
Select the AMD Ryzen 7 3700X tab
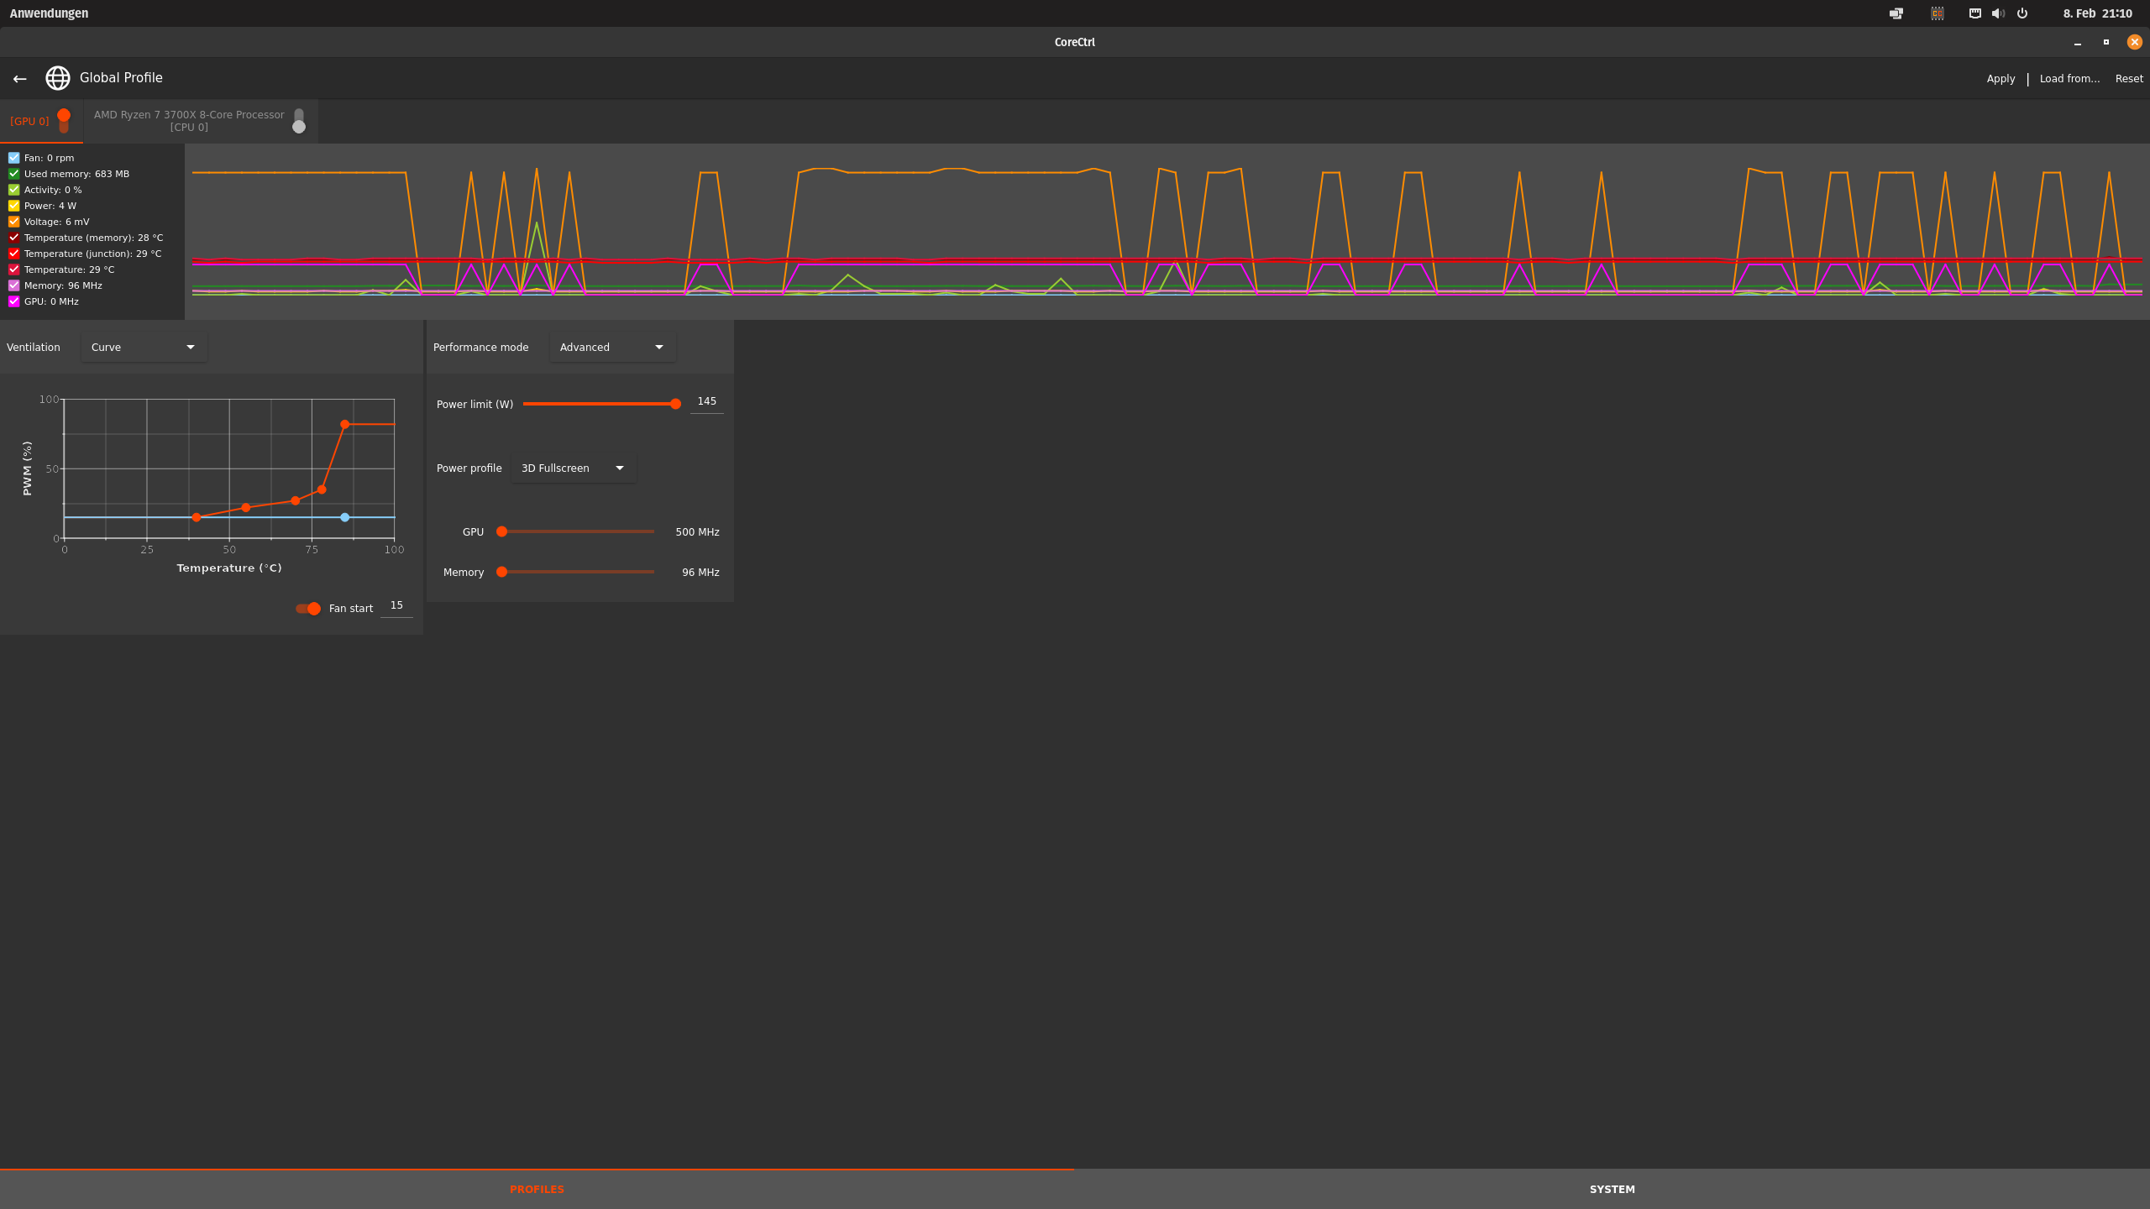189,121
